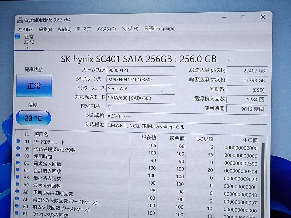Click status dot for A8 最小消去回数
Screen dimensions: 291x218
[x=18, y=177]
